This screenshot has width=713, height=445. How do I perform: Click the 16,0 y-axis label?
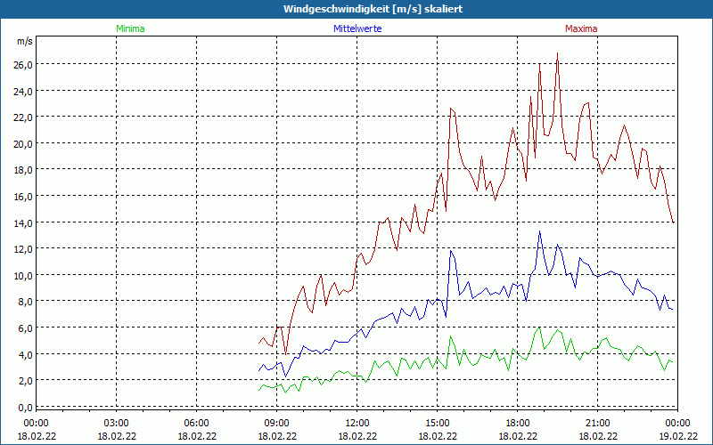[x=24, y=196]
